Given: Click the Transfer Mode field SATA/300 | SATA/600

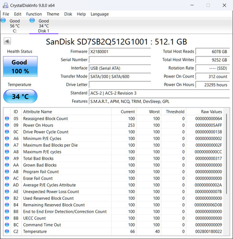Looking at the screenshot, I should tap(120, 76).
